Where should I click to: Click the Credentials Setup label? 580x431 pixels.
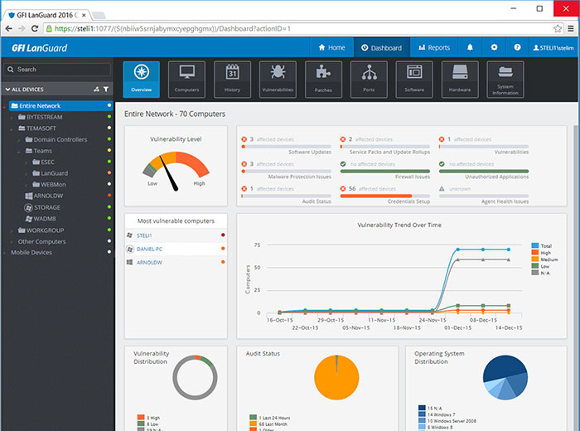(408, 201)
